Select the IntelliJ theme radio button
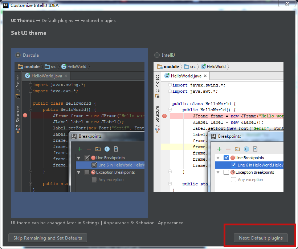 pyautogui.click(x=157, y=55)
